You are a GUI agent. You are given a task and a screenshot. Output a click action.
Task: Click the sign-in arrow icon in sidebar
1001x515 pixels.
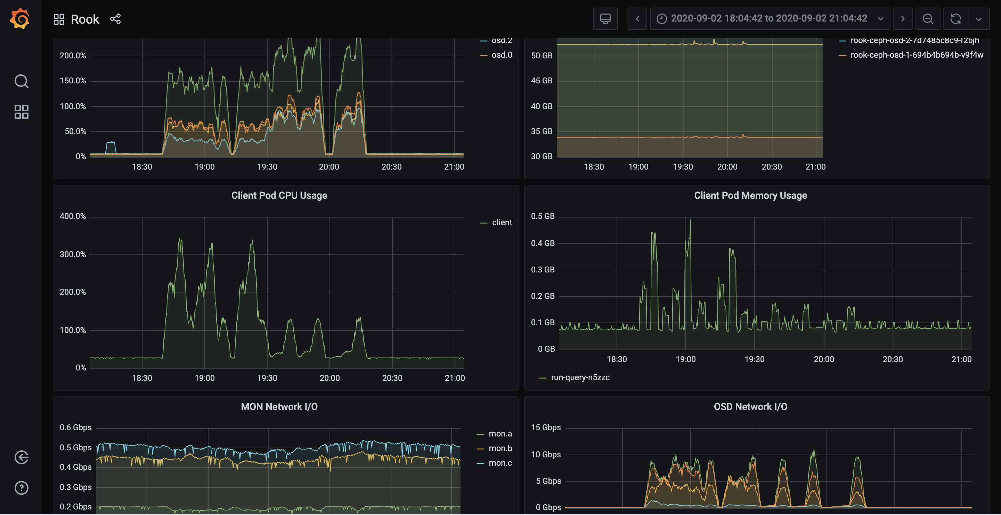(21, 457)
